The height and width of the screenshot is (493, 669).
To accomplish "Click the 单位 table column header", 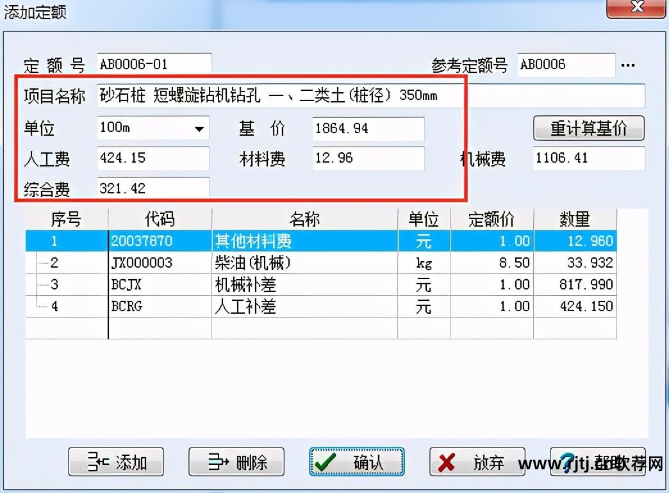I will tap(424, 219).
